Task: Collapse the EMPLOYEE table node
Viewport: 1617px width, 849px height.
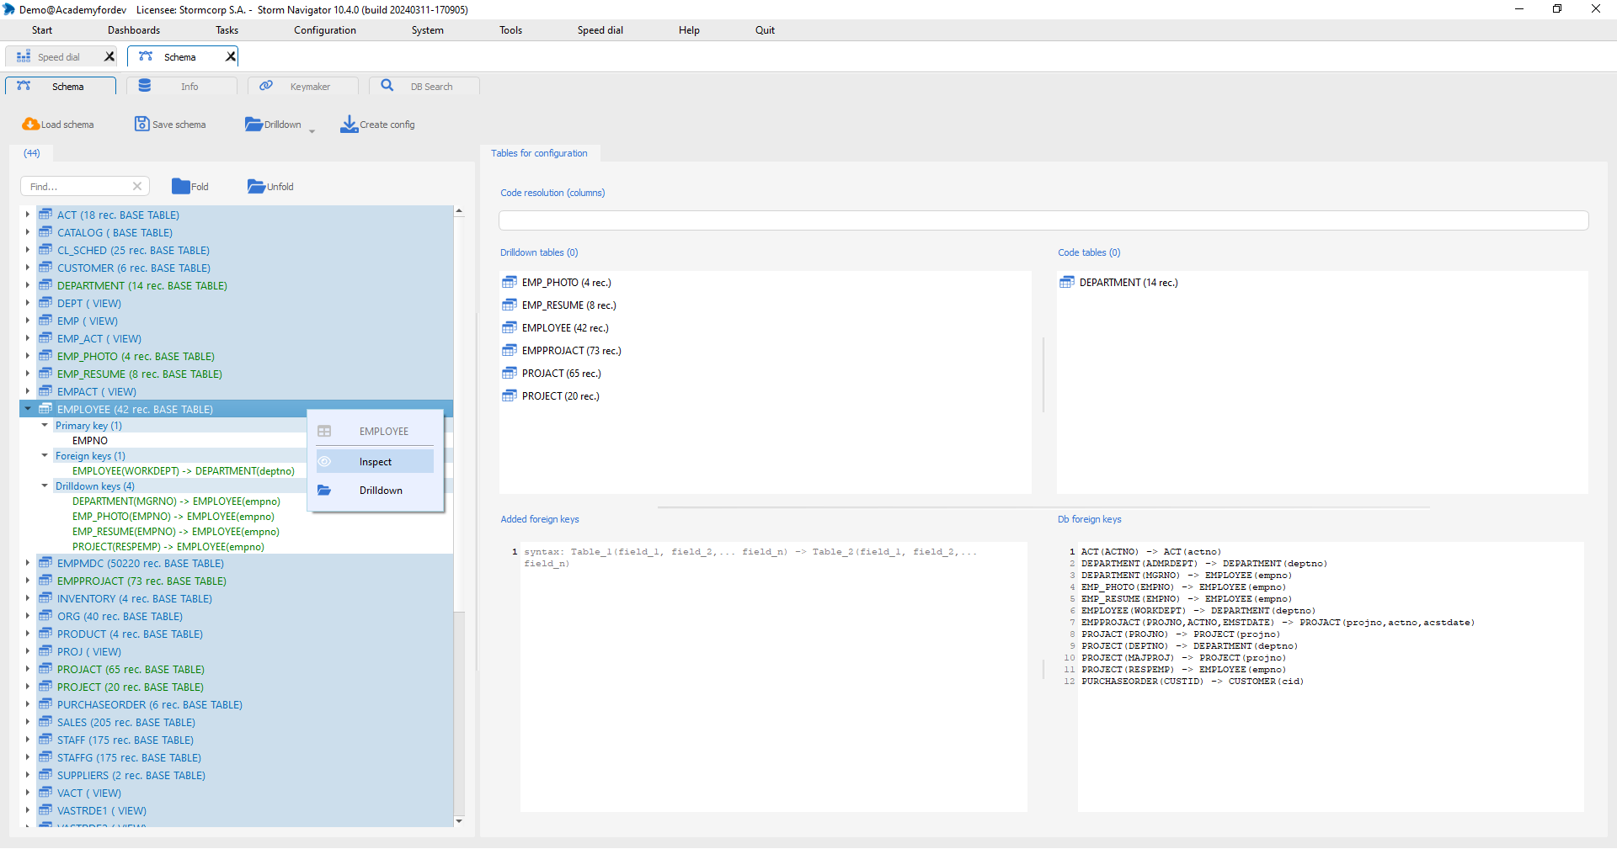Action: [28, 409]
